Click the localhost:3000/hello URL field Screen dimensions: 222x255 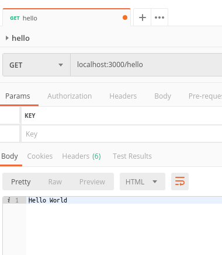click(146, 65)
